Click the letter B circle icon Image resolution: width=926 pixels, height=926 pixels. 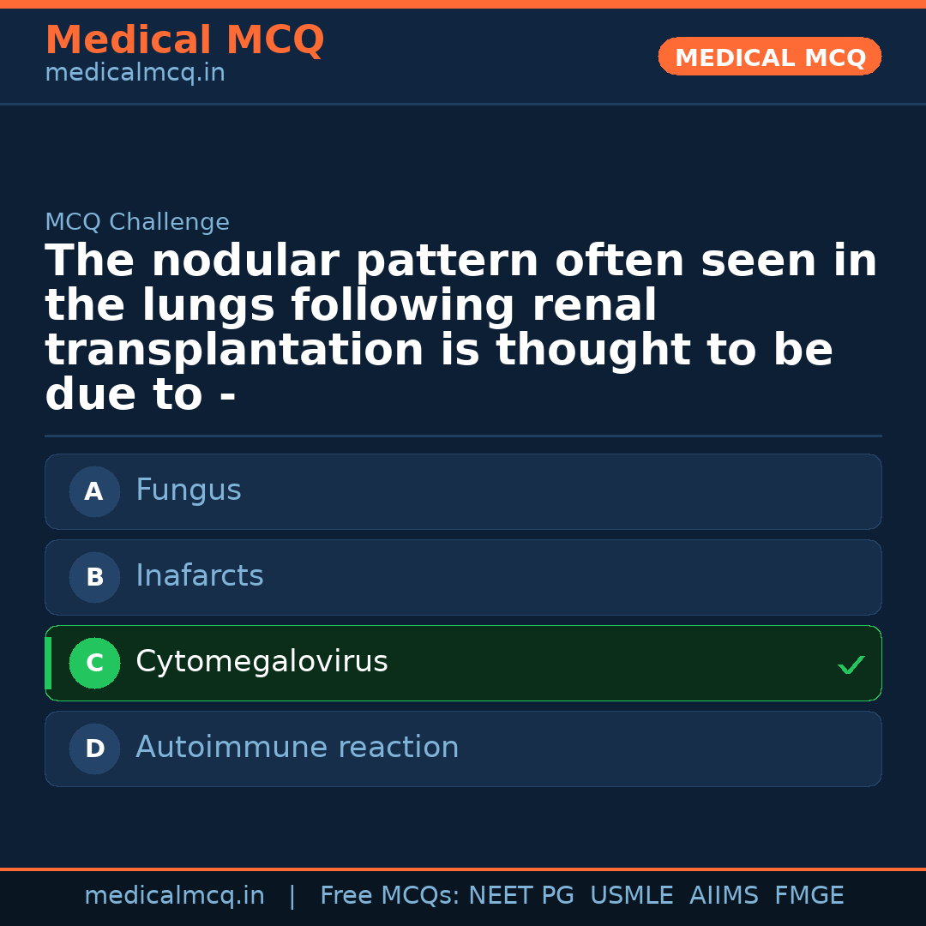coord(94,577)
